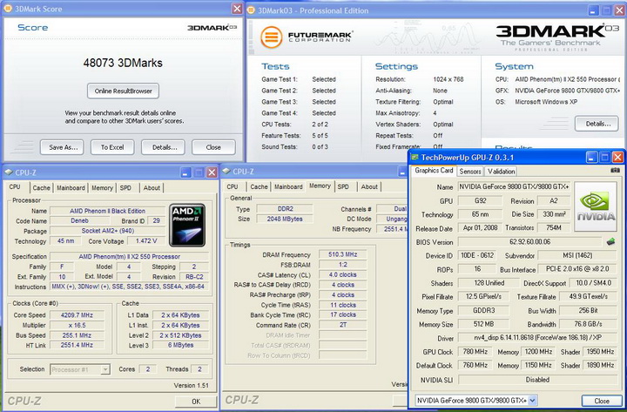The width and height of the screenshot is (627, 412).
Task: Click the Close button in GPU-Z
Action: (602, 401)
